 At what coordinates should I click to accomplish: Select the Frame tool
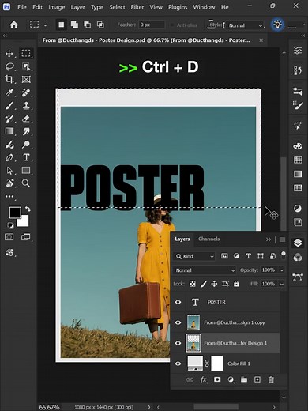point(26,79)
